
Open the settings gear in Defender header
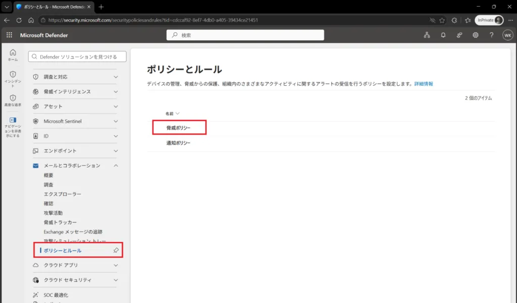click(x=476, y=35)
